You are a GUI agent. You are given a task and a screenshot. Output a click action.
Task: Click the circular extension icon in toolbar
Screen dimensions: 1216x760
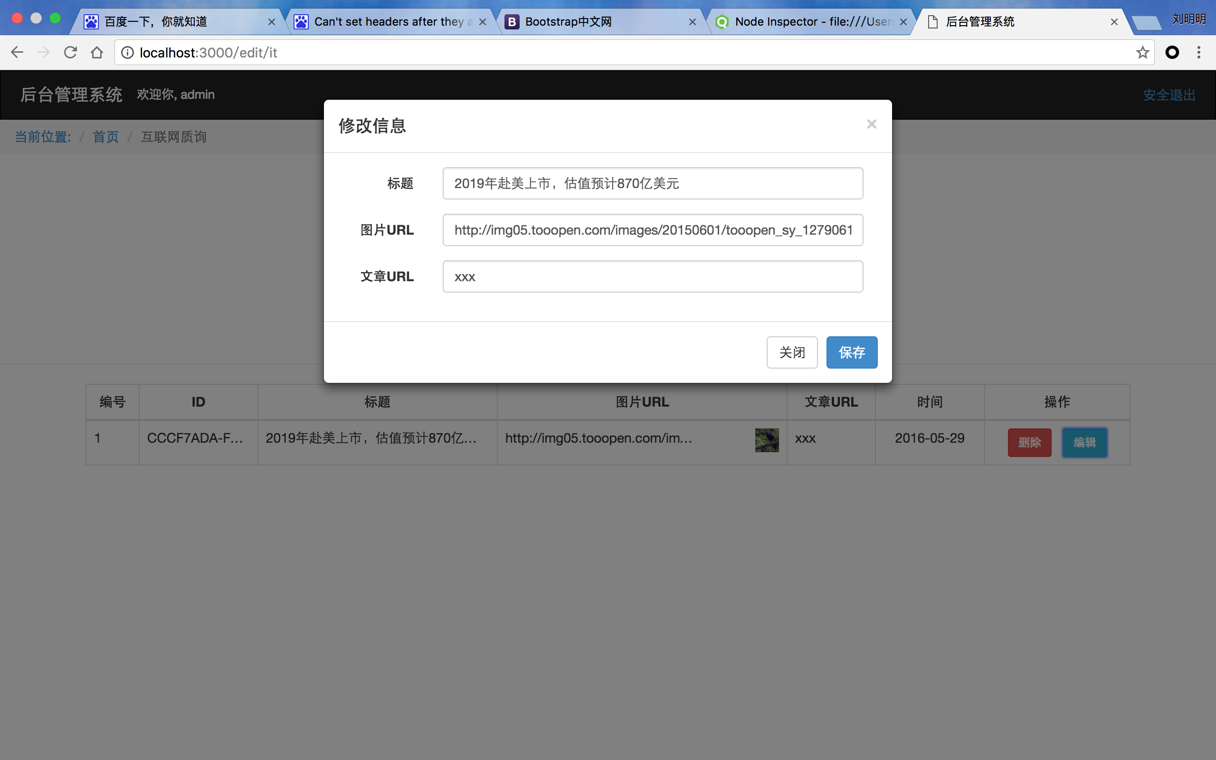coord(1172,52)
